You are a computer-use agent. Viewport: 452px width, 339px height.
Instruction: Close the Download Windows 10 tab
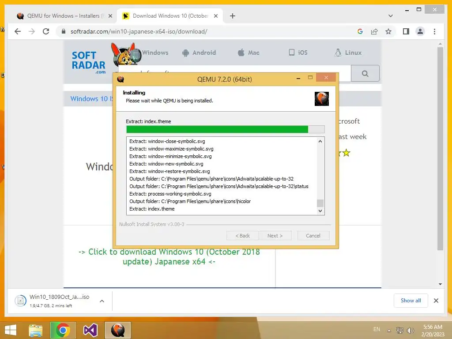coord(215,16)
